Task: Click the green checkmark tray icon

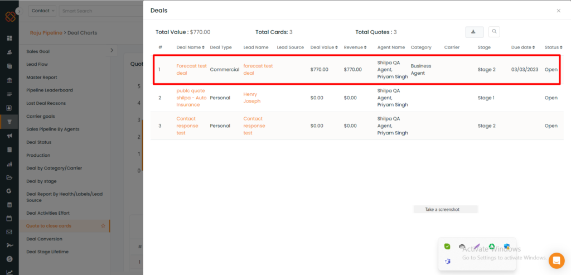Action: coord(447,247)
